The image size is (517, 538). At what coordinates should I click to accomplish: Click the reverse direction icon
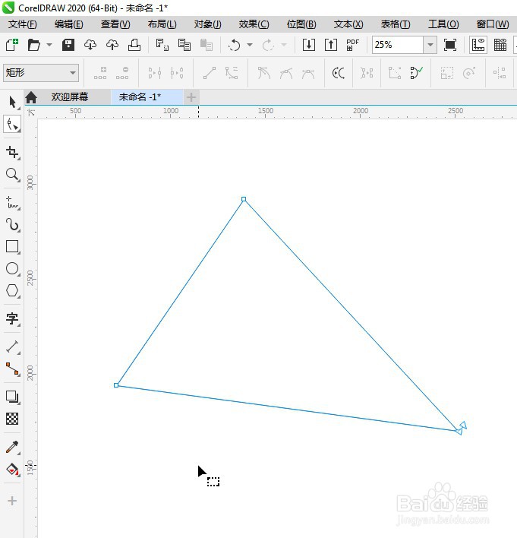click(x=339, y=73)
